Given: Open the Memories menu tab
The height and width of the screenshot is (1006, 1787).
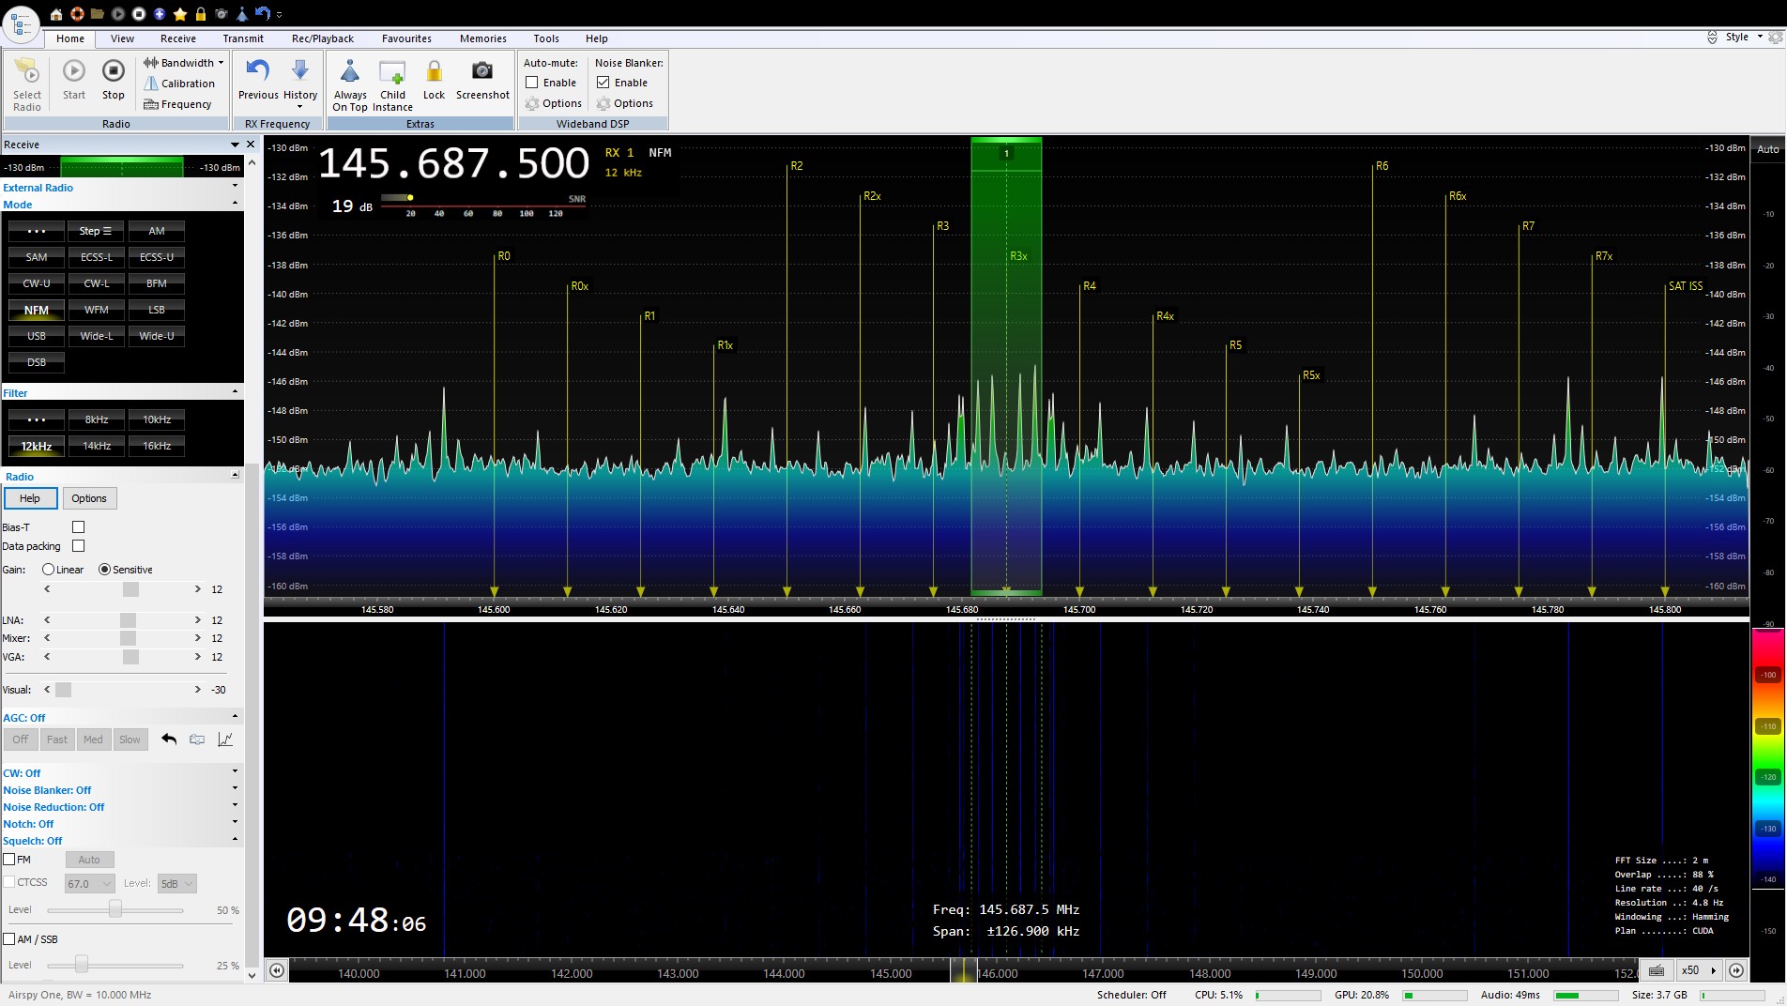Looking at the screenshot, I should pos(482,38).
